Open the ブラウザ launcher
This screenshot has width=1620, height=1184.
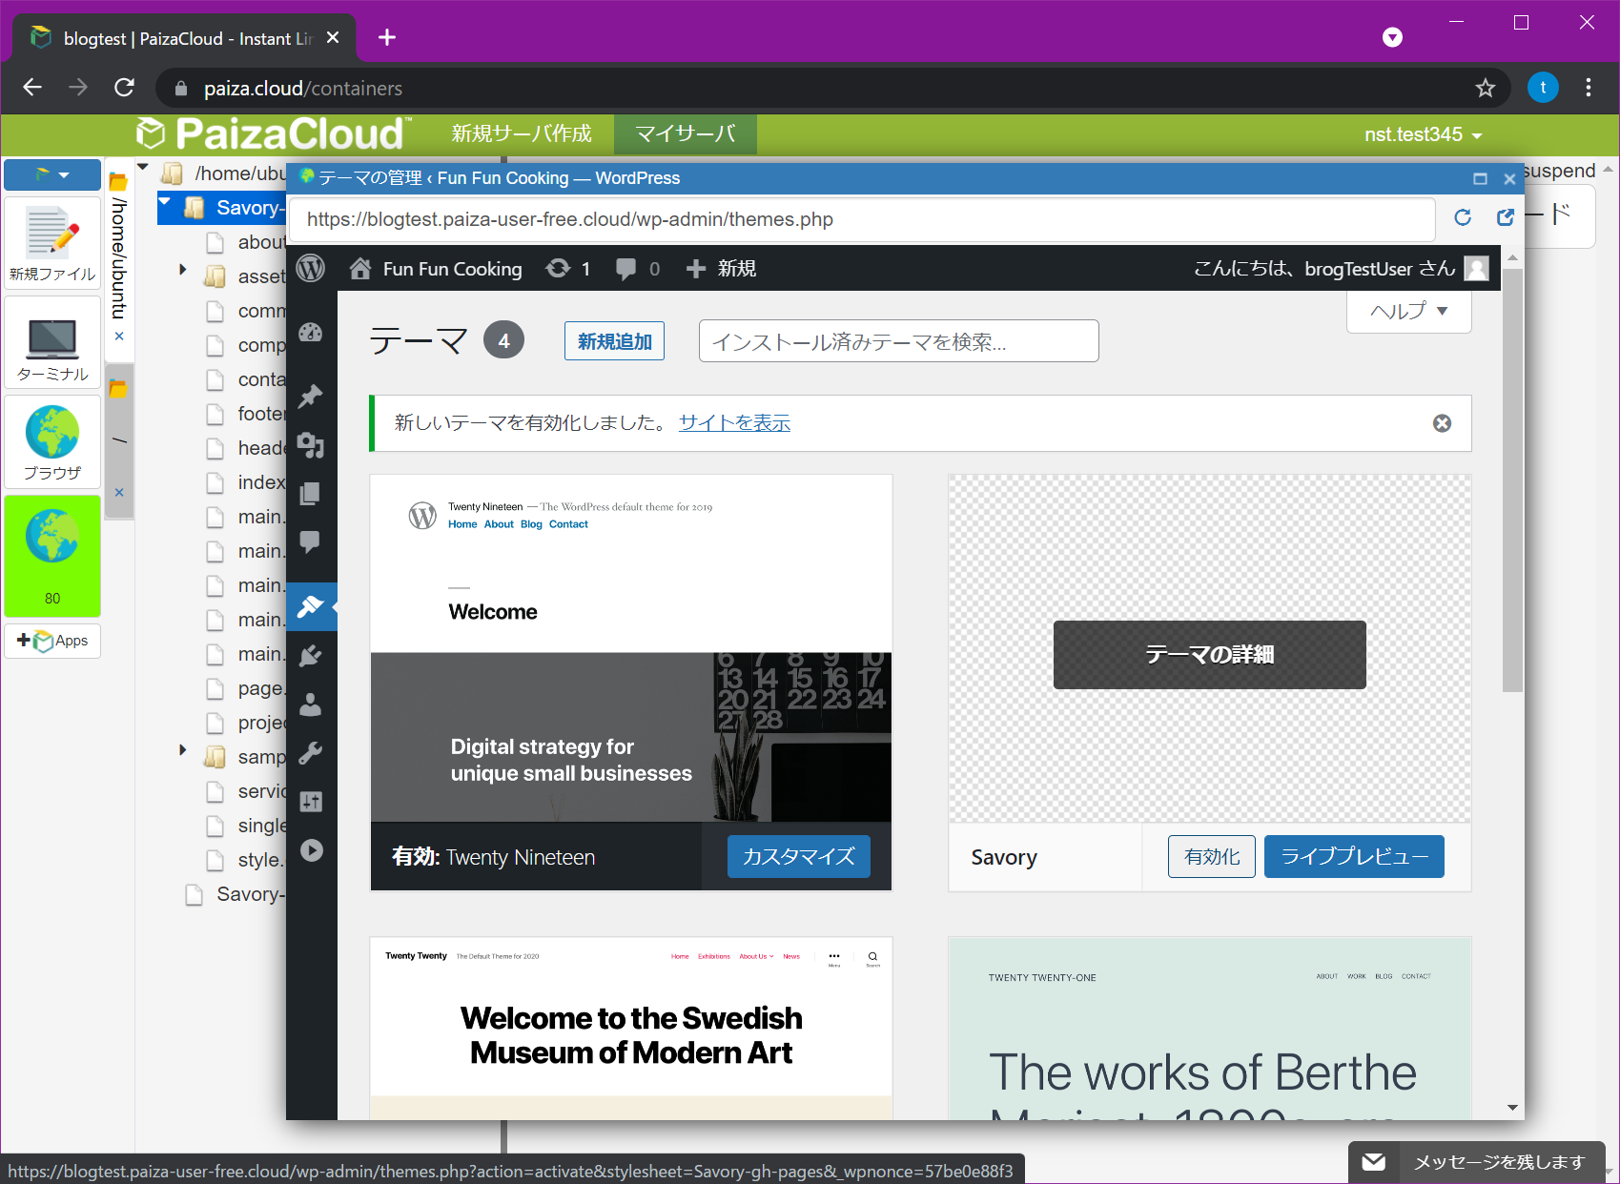tap(52, 442)
